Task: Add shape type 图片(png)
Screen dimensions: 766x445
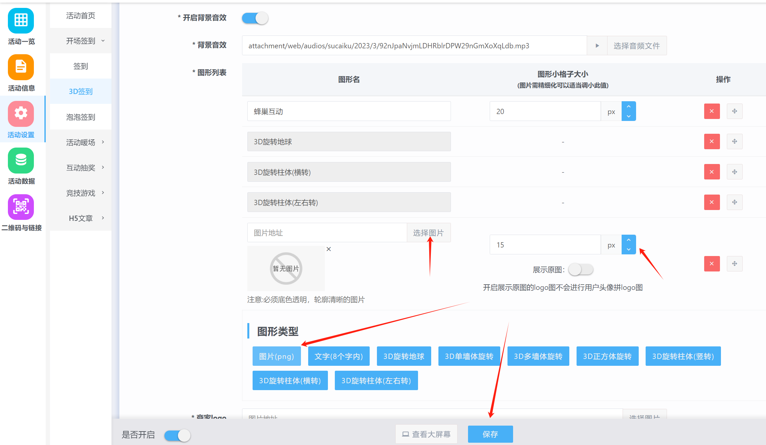Action: 277,356
